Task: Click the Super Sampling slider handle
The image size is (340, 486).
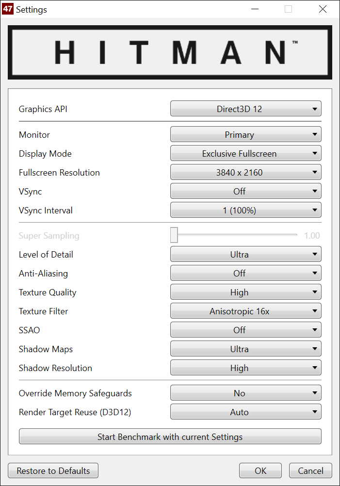Action: coord(174,235)
